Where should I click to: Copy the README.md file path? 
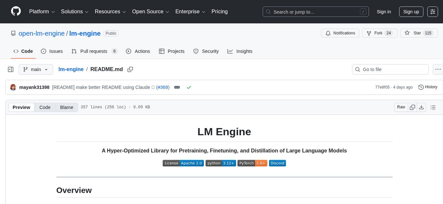pyautogui.click(x=130, y=69)
